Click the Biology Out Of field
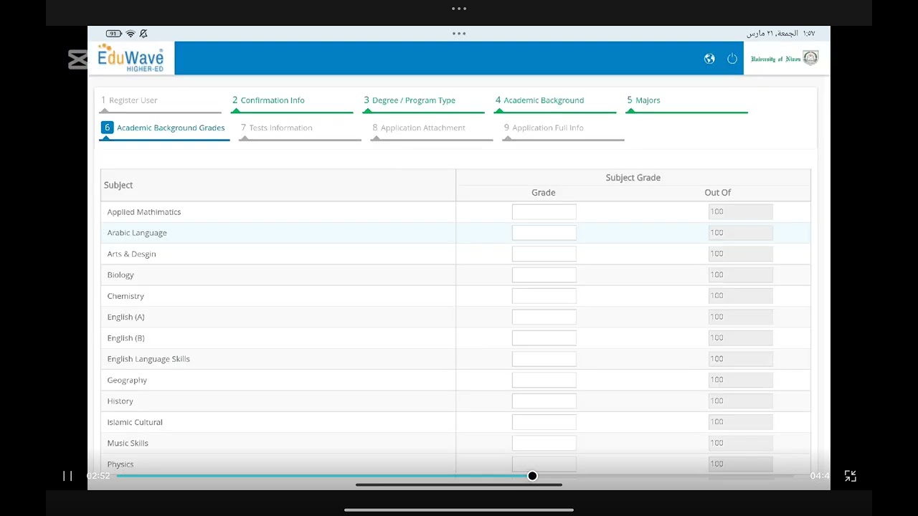This screenshot has width=918, height=516. 741,274
